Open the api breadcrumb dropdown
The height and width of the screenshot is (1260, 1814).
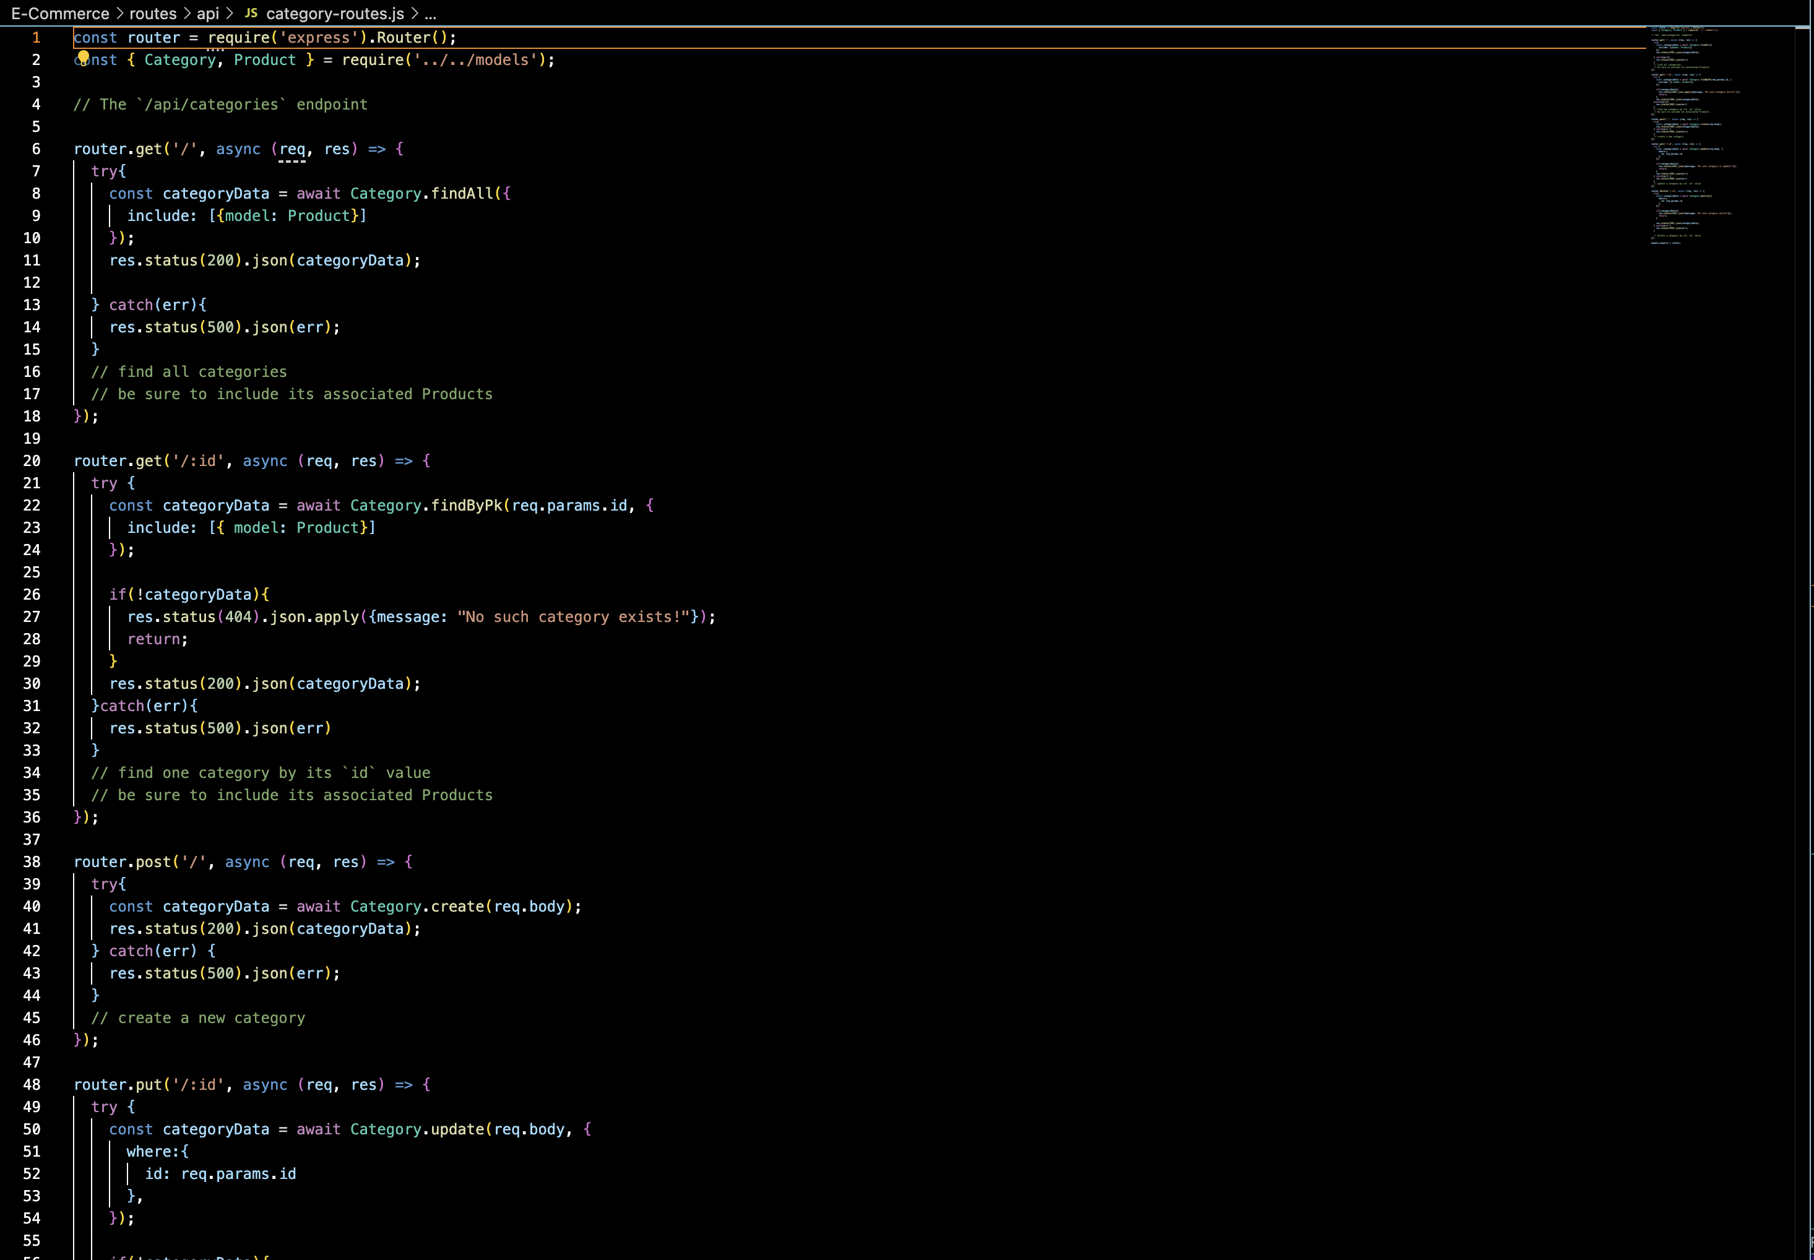(207, 14)
